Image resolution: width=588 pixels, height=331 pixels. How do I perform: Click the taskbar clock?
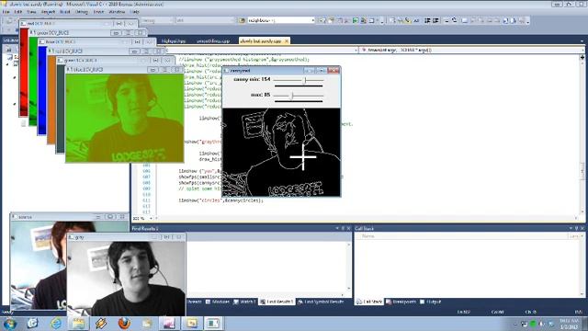pos(570,324)
